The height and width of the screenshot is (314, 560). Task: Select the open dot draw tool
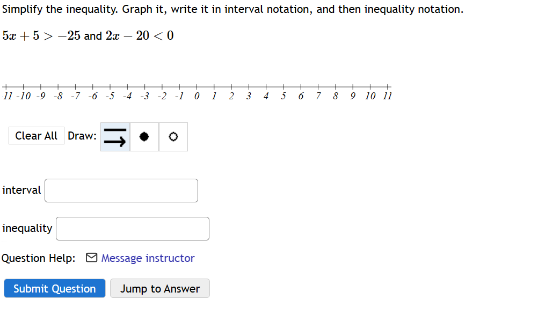[173, 137]
